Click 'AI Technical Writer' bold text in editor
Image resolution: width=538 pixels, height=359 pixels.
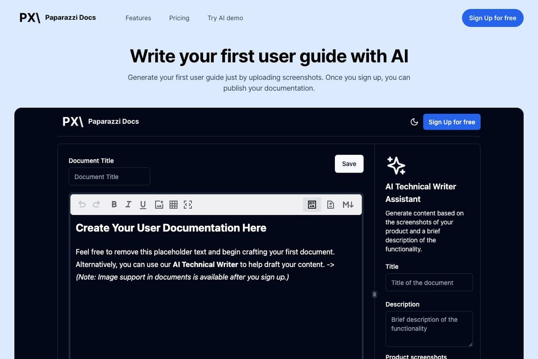(x=205, y=265)
